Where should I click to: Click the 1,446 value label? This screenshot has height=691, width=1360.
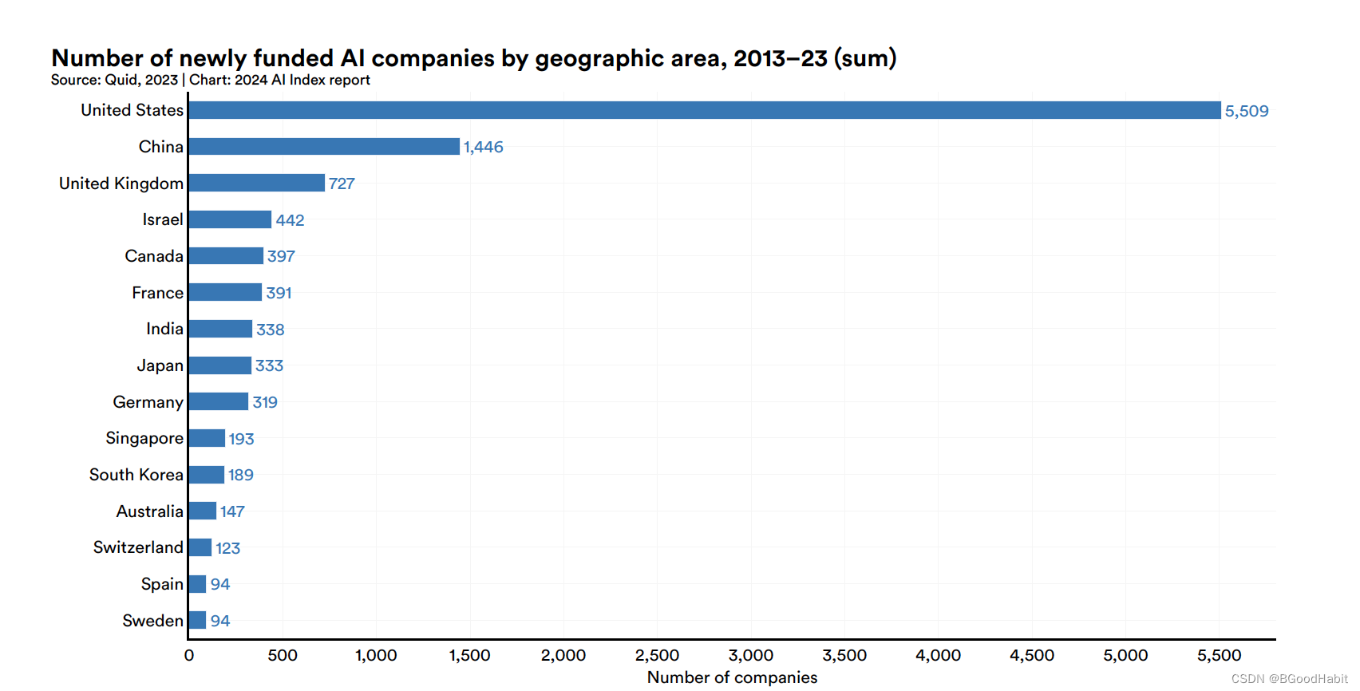pyautogui.click(x=484, y=147)
